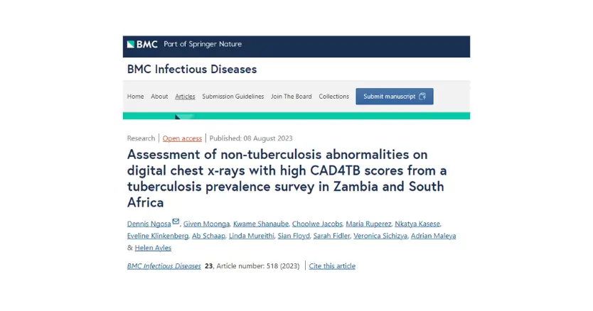The width and height of the screenshot is (593, 311).
Task: Open Eveline Klinkenberg author link
Action: [158, 236]
